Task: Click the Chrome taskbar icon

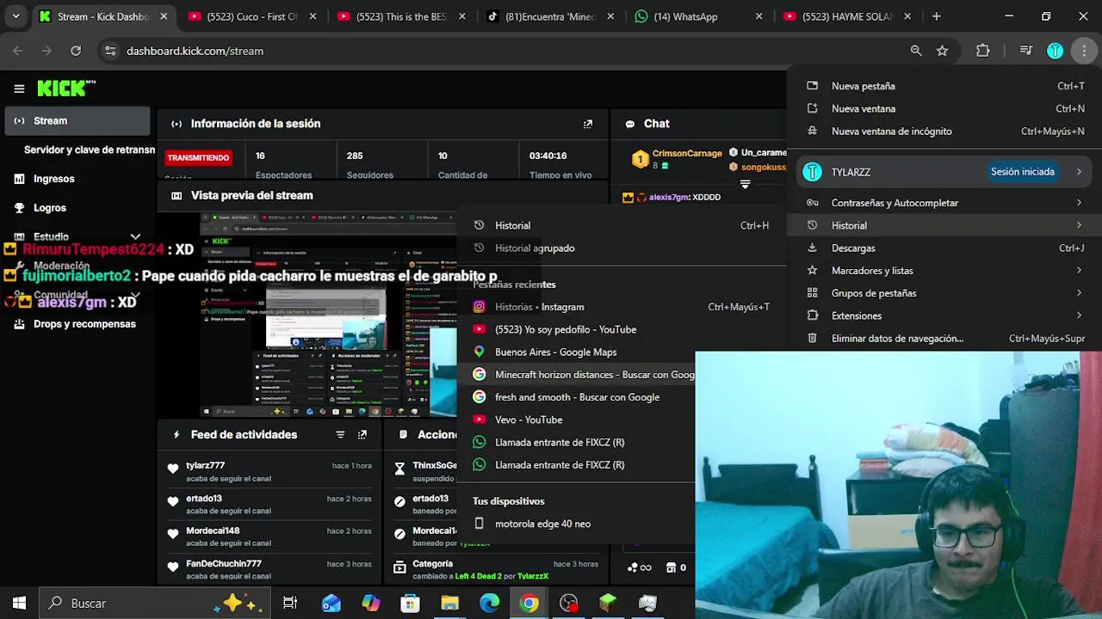Action: 529,604
